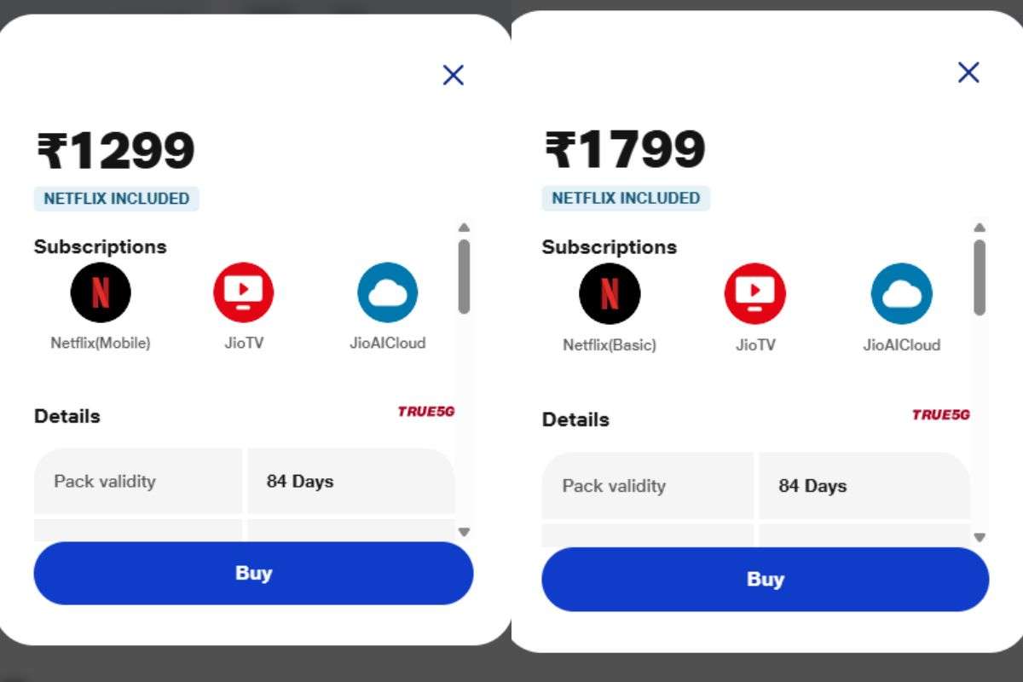Expand more details with the down arrow on ₹1799 card
Viewport: 1023px width, 682px height.
[x=979, y=537]
